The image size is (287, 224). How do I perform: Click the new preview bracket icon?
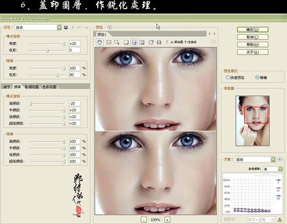coord(151,42)
